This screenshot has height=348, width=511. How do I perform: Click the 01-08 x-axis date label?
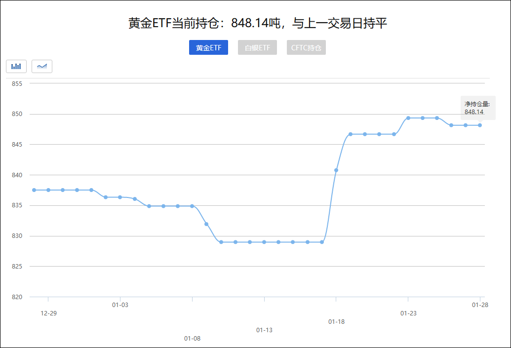coord(192,338)
